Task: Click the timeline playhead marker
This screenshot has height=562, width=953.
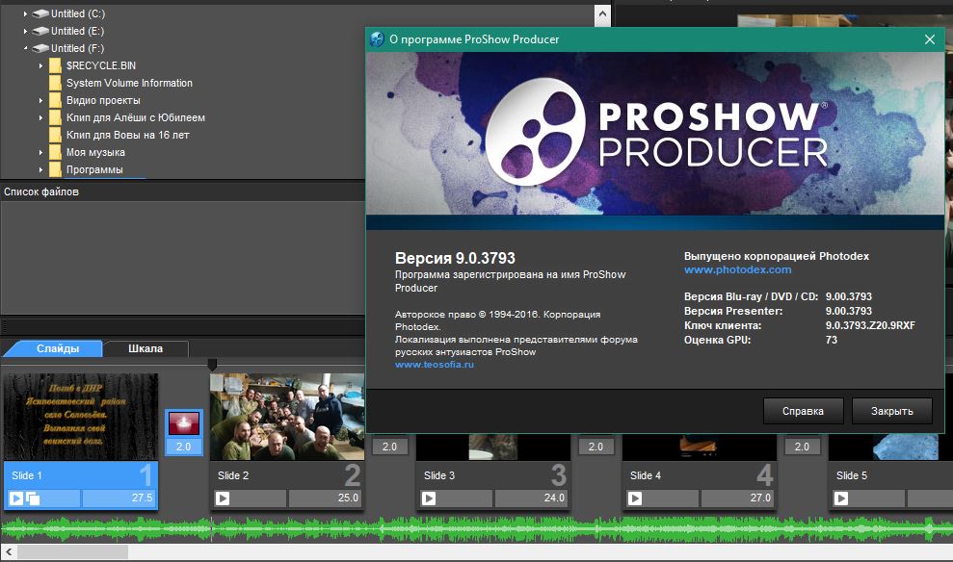Action: (x=212, y=364)
